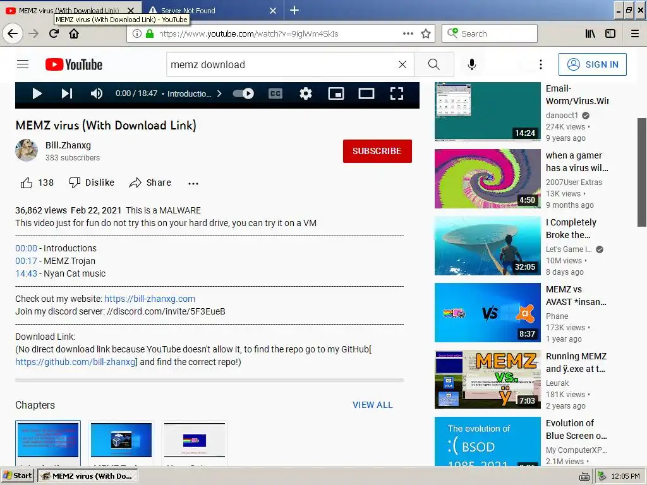Bookmark this page with the star

(426, 33)
